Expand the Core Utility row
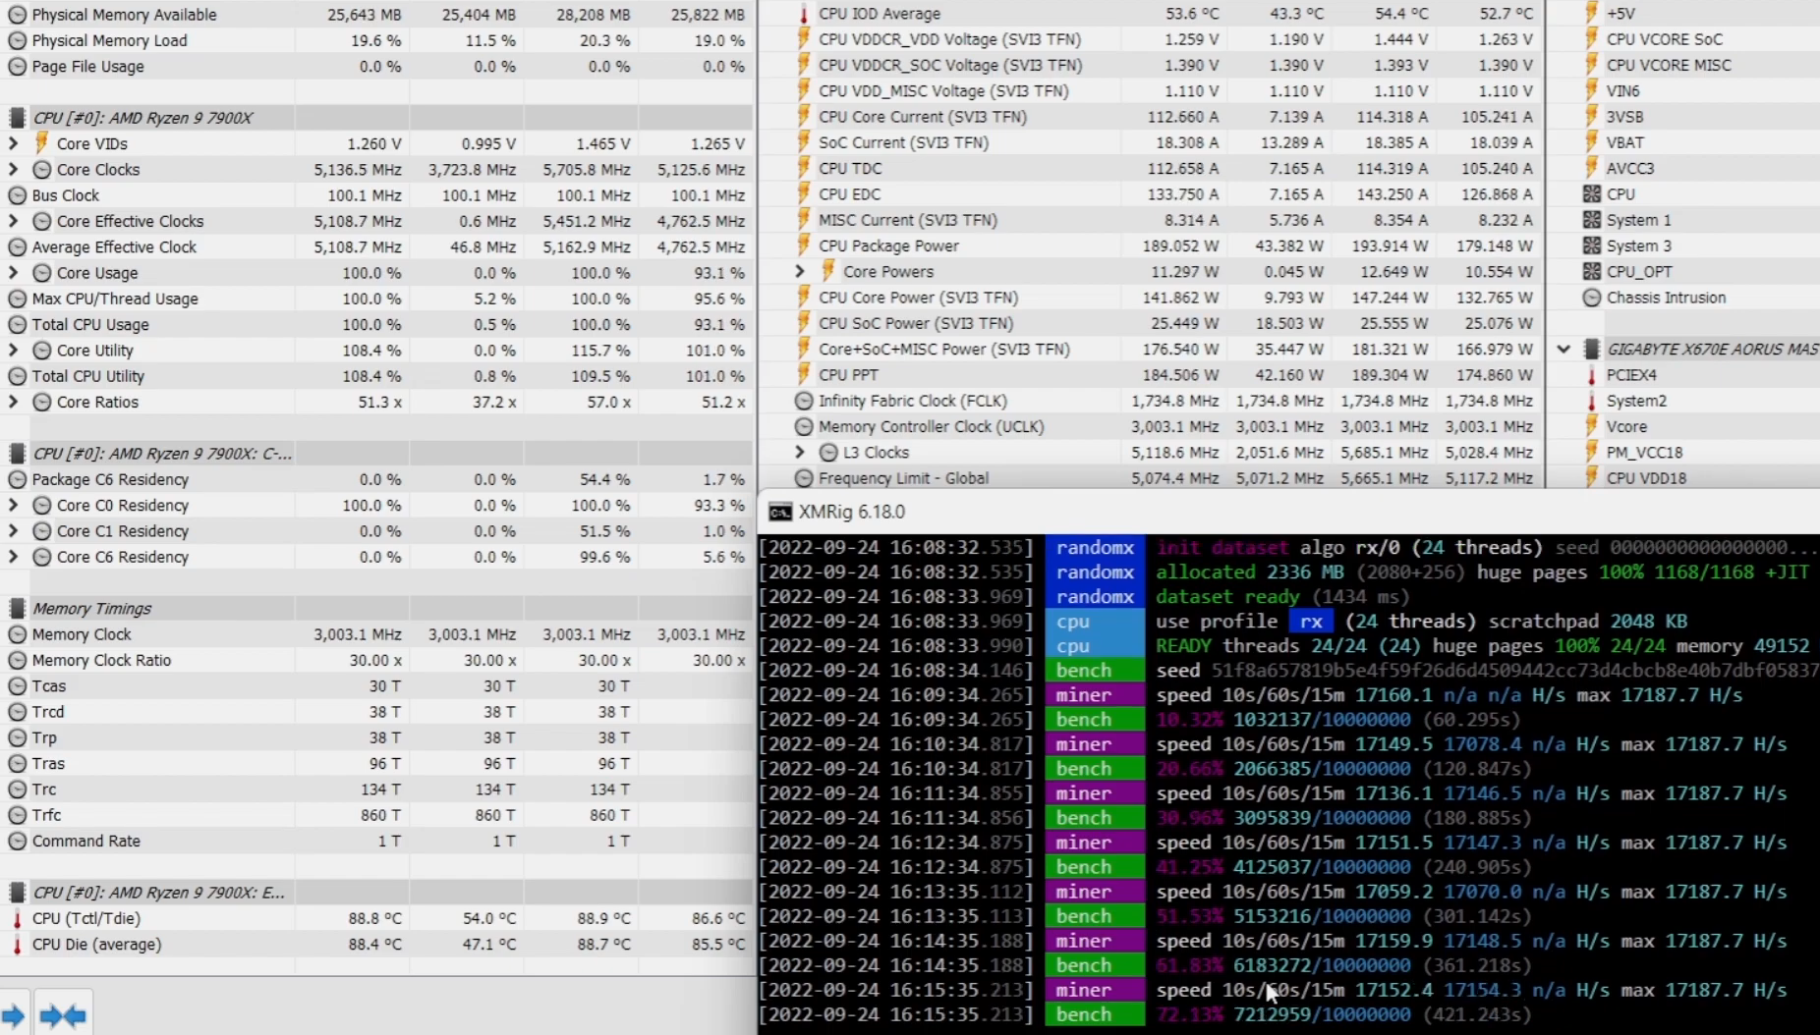1820x1035 pixels. pyautogui.click(x=13, y=351)
